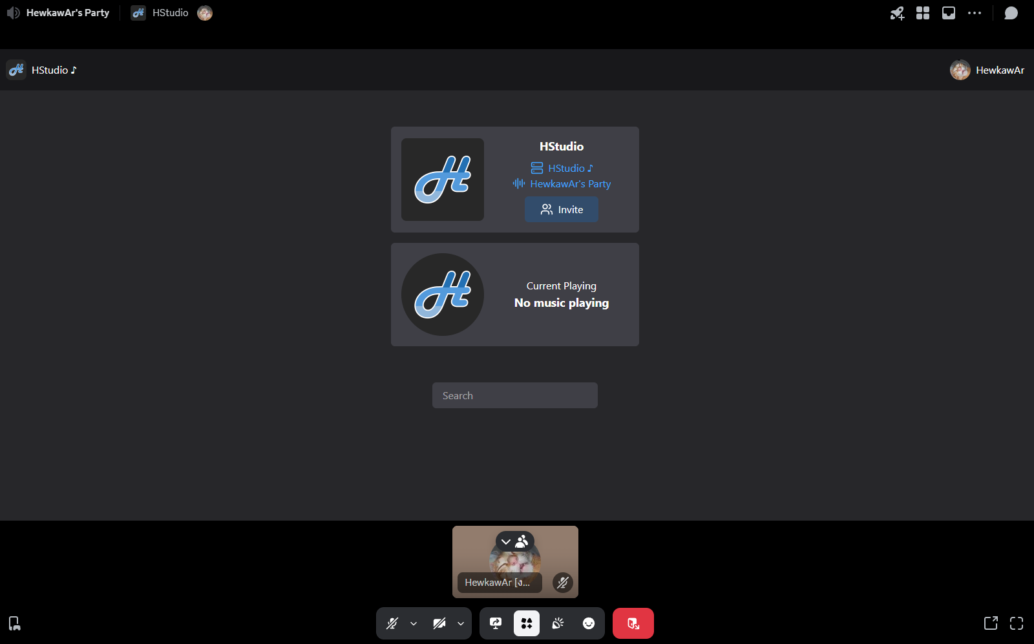This screenshot has width=1034, height=644.
Task: Pop out the activity window
Action: point(991,623)
